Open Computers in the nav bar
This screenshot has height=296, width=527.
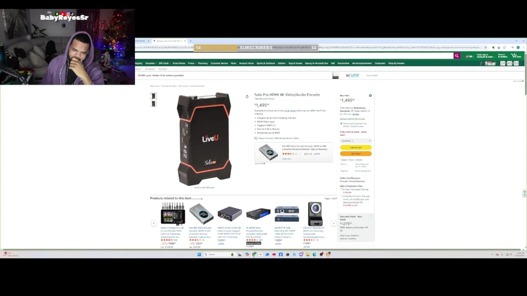coord(380,63)
